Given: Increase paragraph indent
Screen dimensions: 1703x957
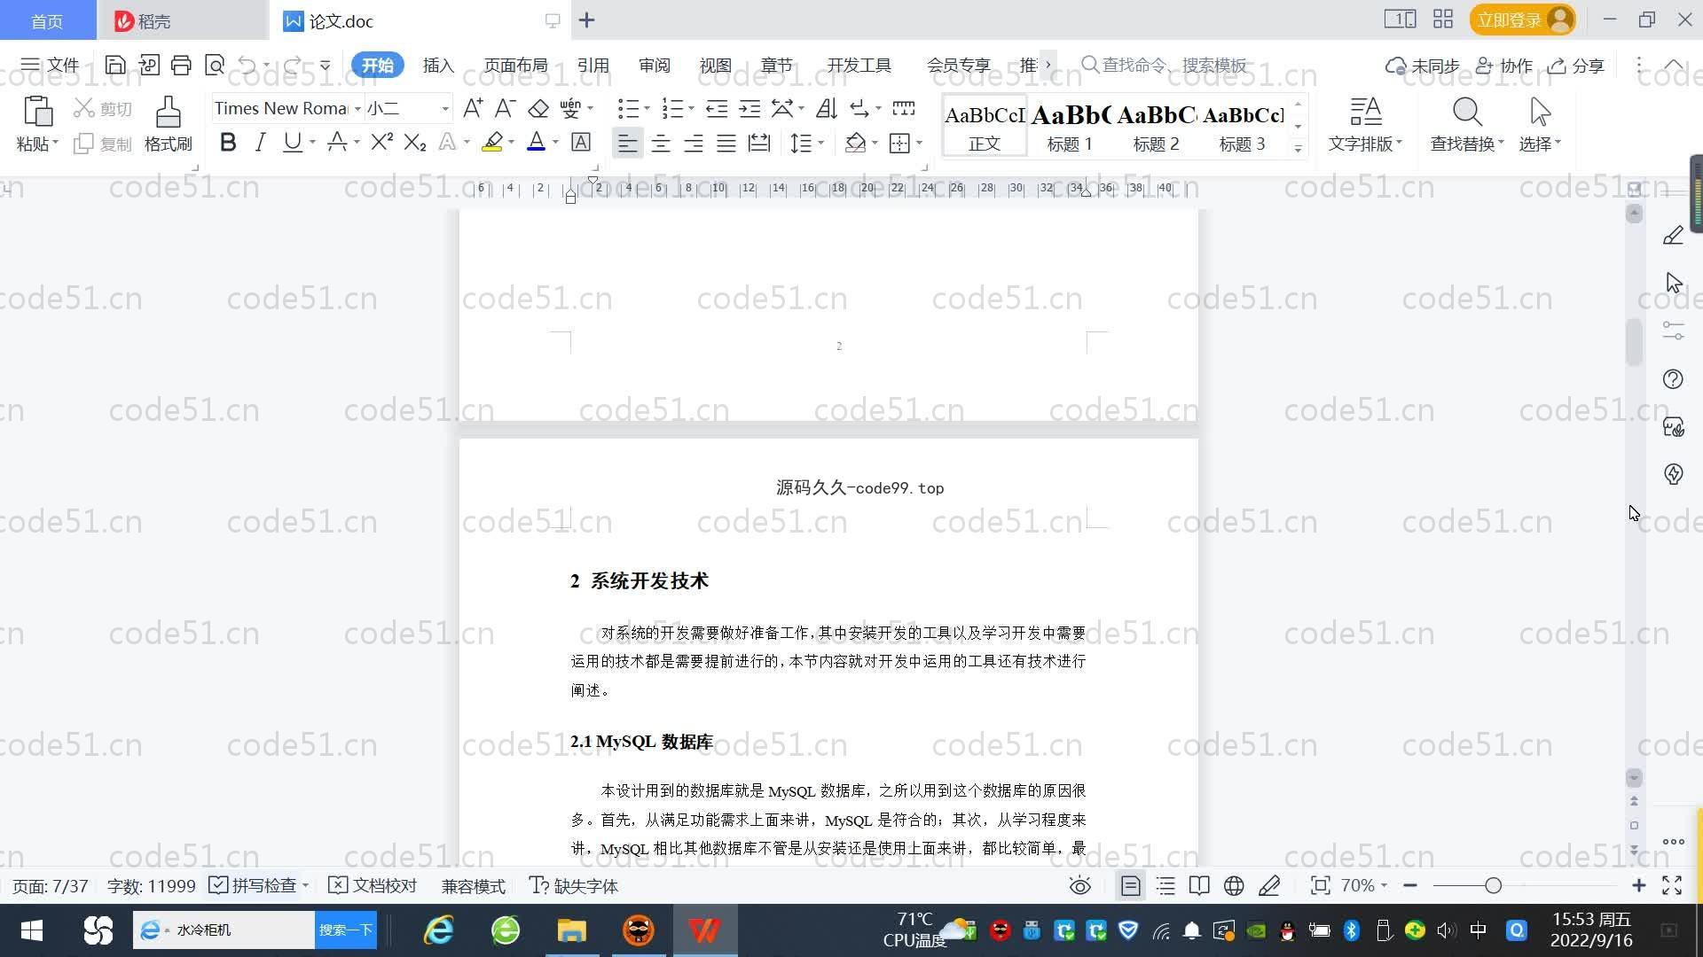Looking at the screenshot, I should [x=749, y=108].
